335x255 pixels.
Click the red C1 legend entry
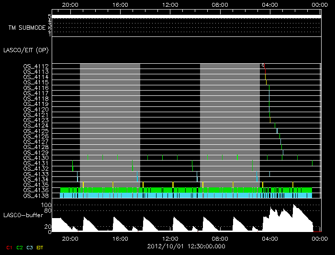pos(9,247)
